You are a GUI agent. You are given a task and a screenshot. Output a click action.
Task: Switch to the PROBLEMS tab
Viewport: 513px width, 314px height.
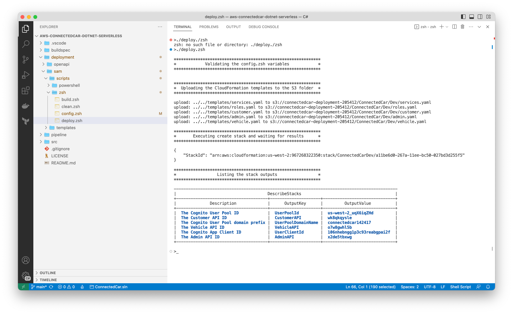(x=209, y=27)
